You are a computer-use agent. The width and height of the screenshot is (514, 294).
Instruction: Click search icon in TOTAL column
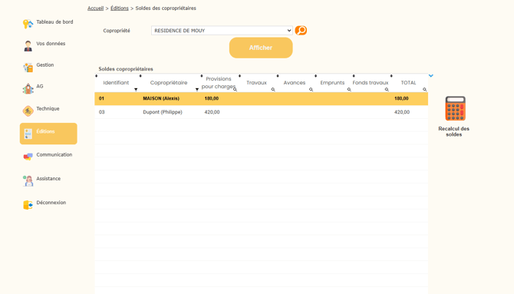[425, 90]
